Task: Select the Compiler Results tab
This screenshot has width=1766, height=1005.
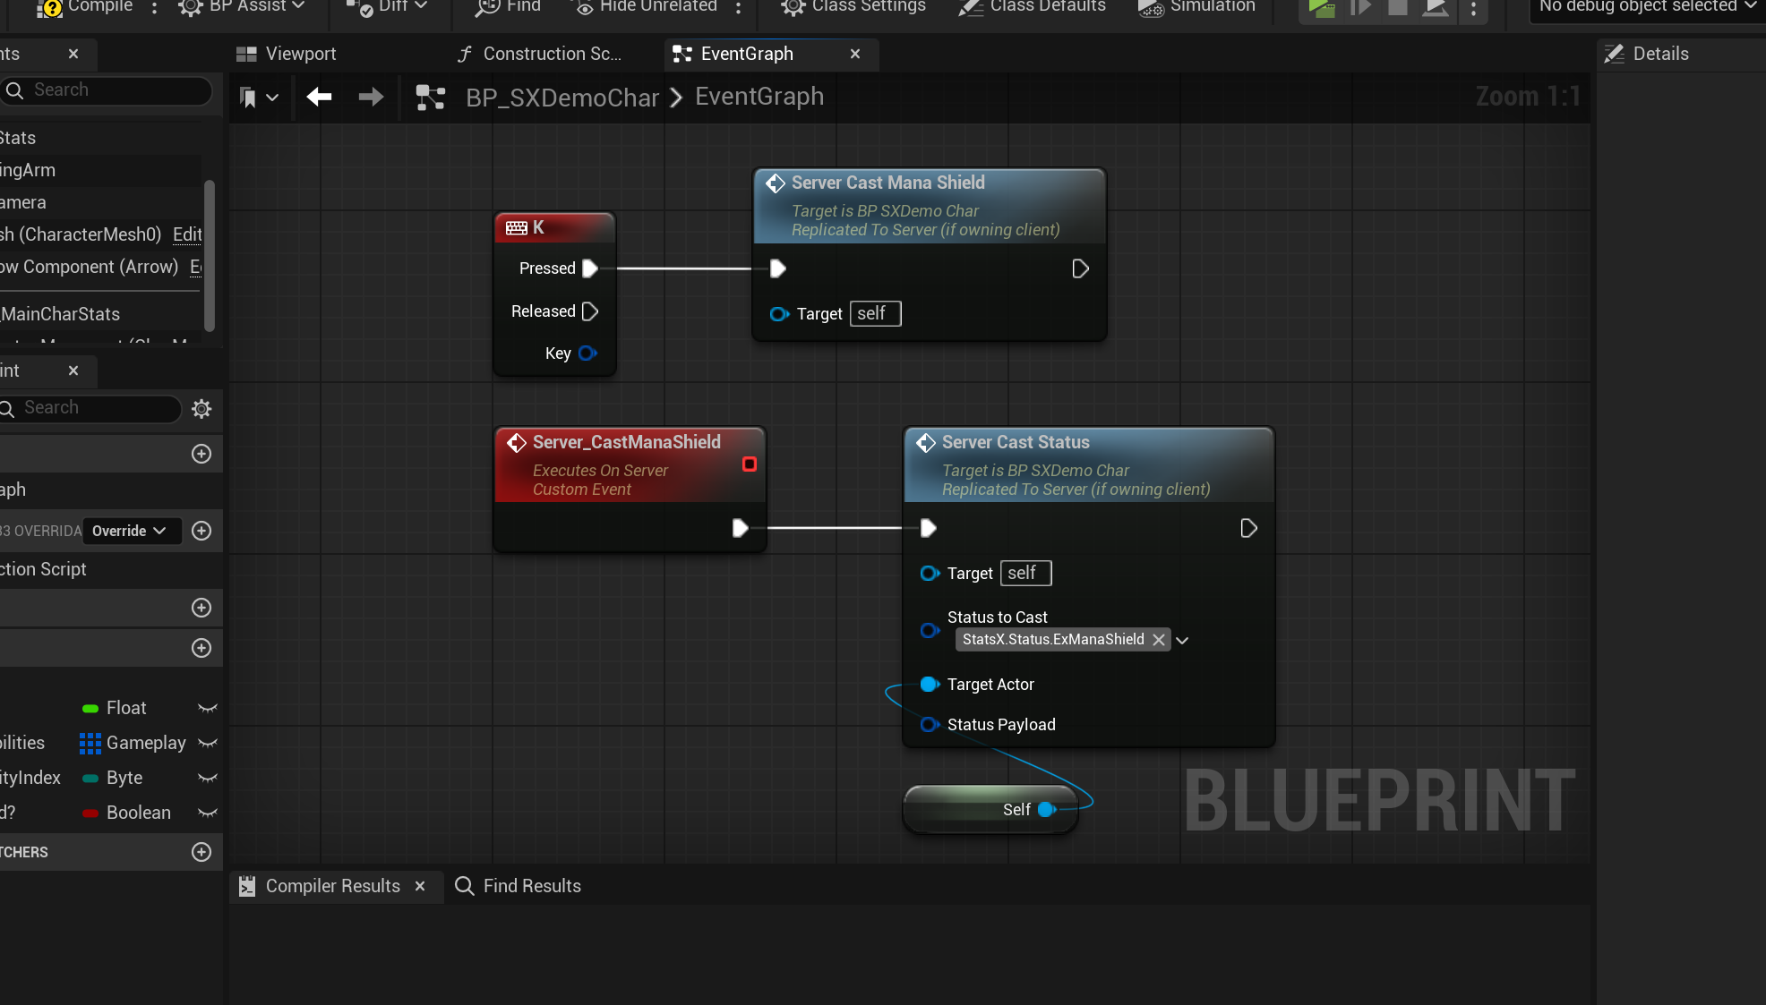Action: pos(331,886)
